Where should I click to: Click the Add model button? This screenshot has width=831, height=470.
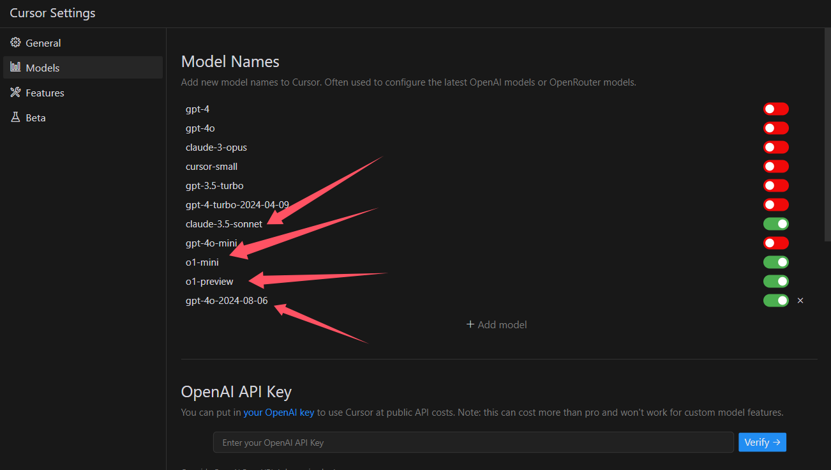[x=497, y=324]
